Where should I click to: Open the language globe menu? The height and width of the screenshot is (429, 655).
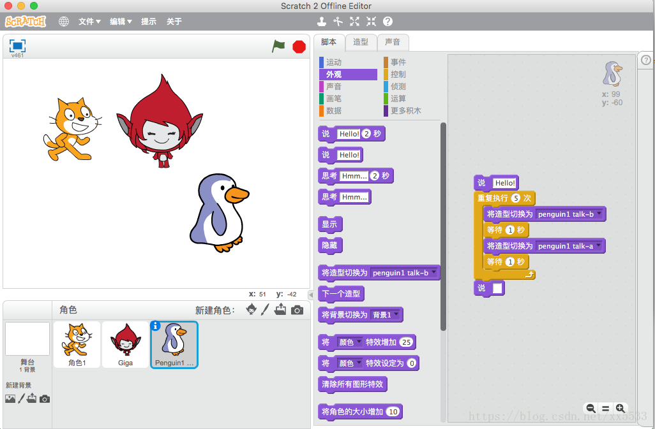pos(64,21)
